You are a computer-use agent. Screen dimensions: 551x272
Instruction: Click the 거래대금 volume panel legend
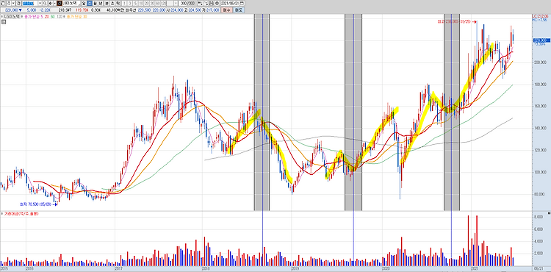[21, 214]
